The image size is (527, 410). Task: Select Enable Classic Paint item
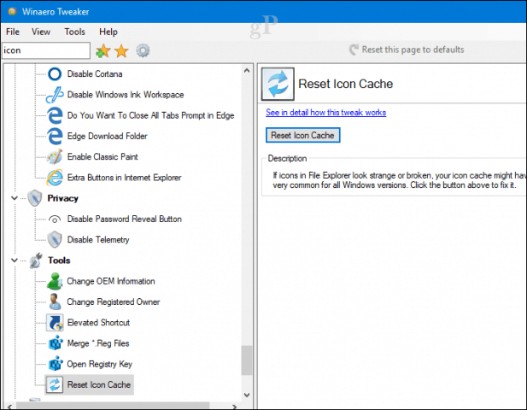pos(102,157)
